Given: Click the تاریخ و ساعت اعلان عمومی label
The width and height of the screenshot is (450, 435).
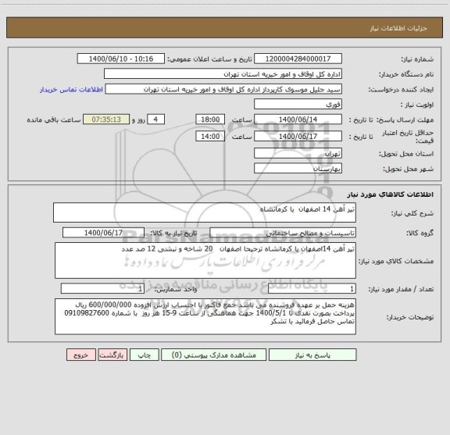Looking at the screenshot, I should [x=210, y=59].
